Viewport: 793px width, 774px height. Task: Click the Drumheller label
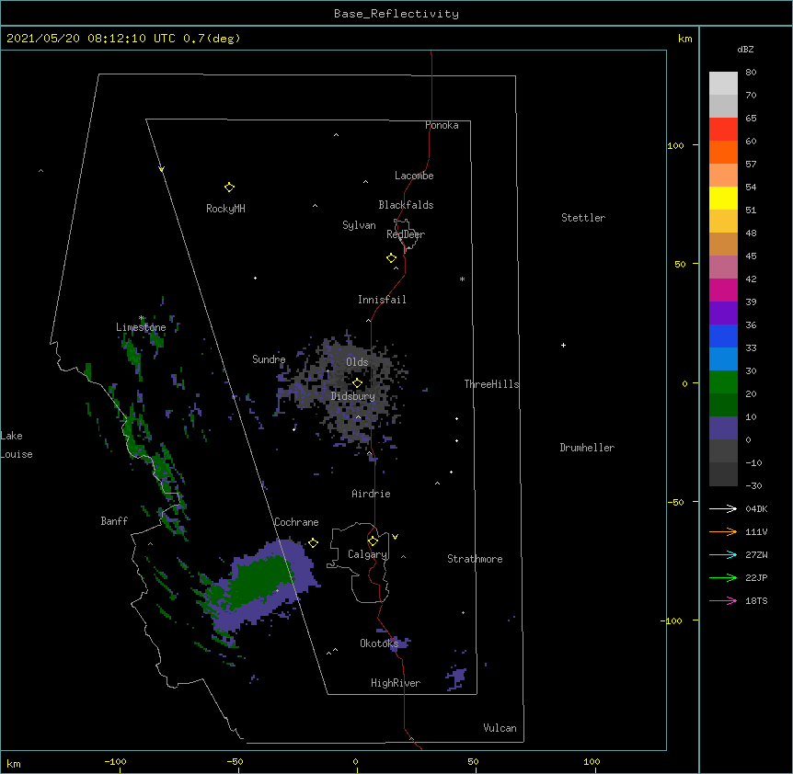point(587,448)
